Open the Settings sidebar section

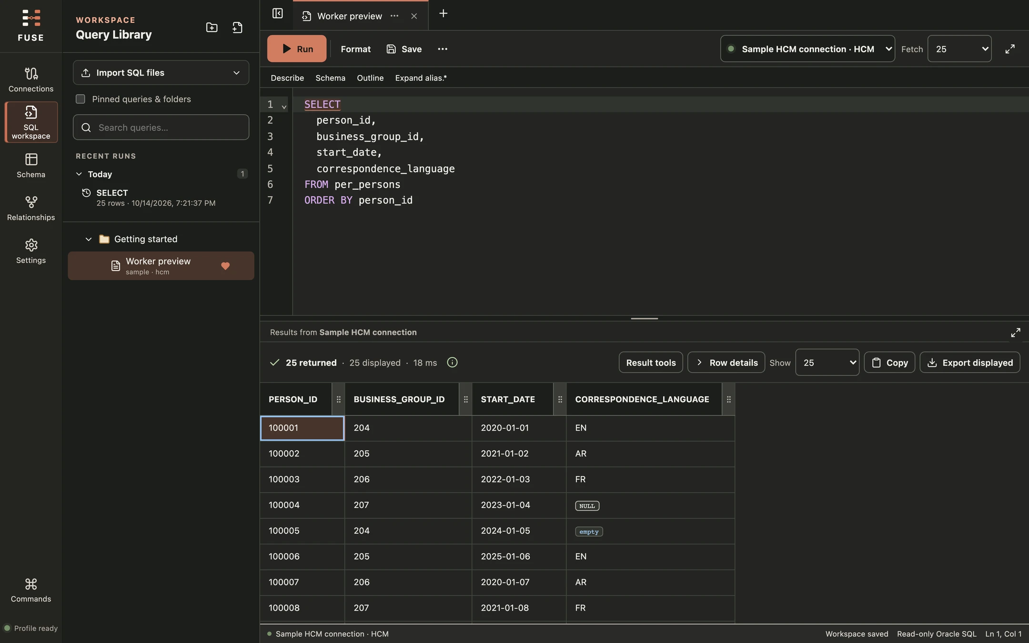coord(31,251)
